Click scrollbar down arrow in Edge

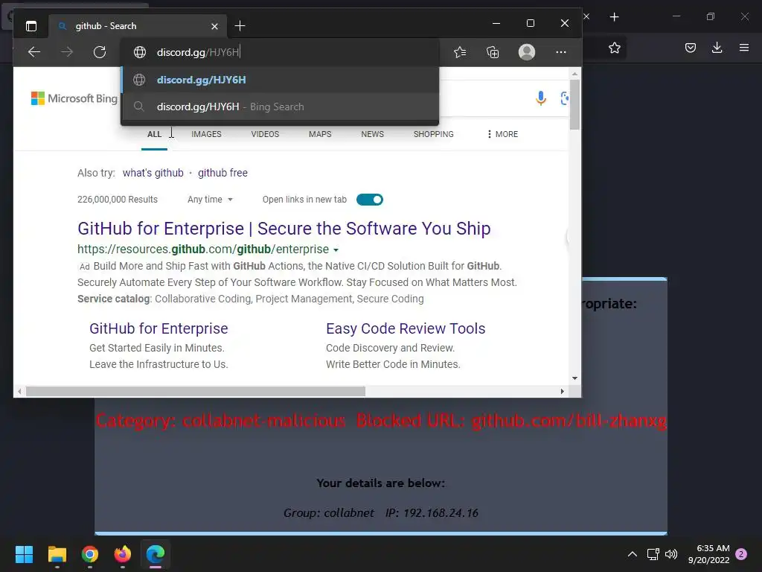click(575, 378)
